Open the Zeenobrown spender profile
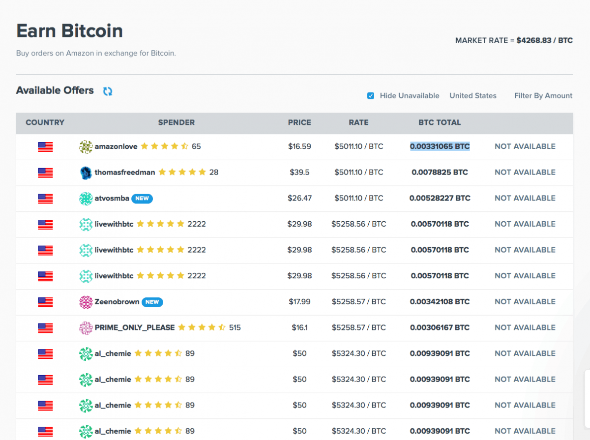 (117, 302)
